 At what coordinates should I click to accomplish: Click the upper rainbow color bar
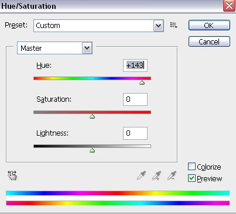(x=118, y=193)
